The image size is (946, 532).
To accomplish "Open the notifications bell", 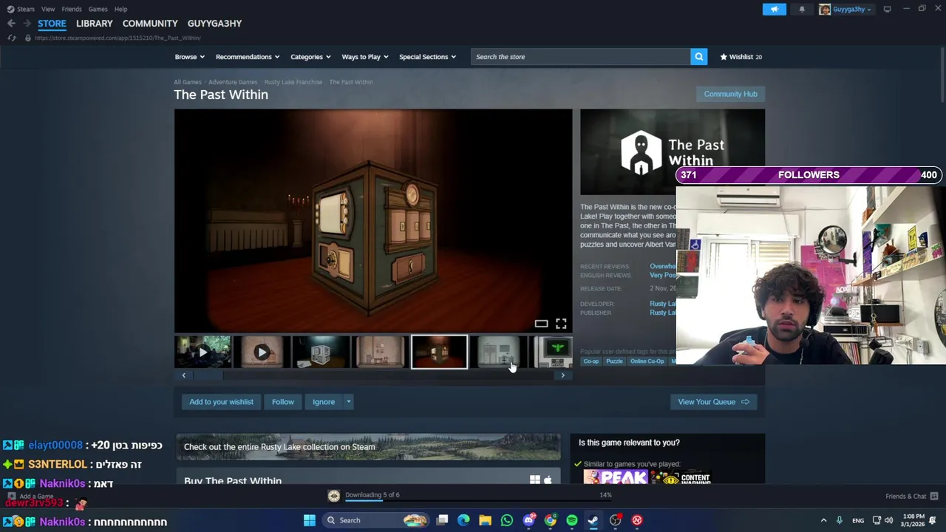I will click(x=802, y=9).
